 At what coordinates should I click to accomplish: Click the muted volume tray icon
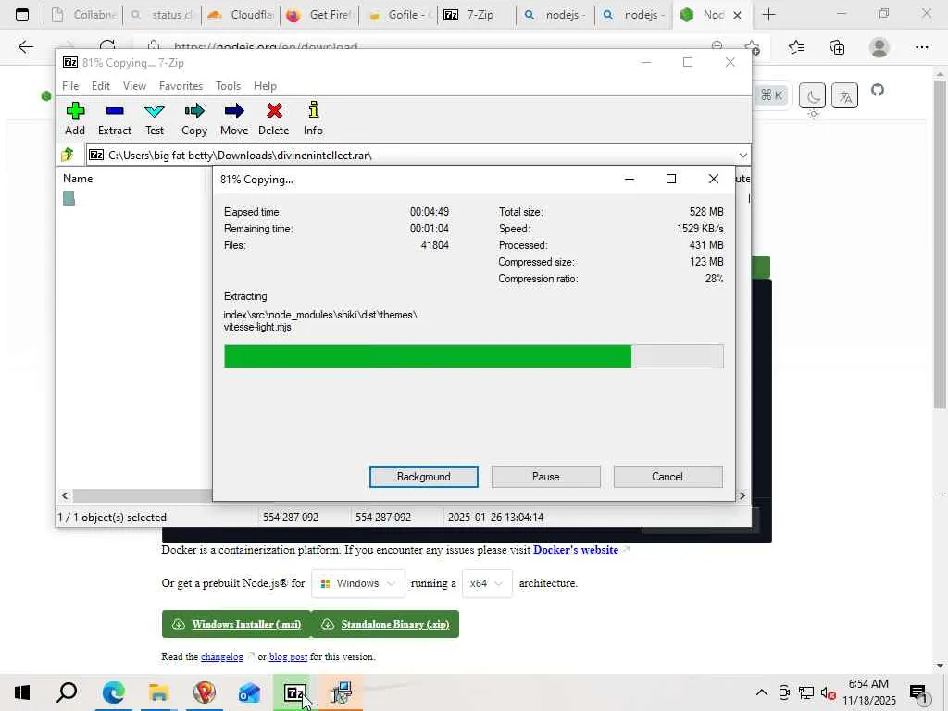click(828, 692)
